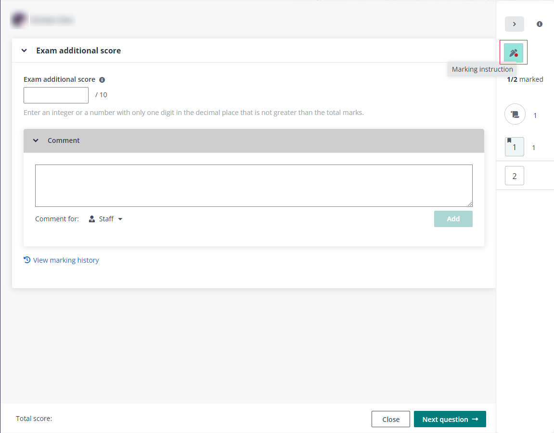Open the Staff comment audience dropdown
The width and height of the screenshot is (554, 433).
point(106,219)
